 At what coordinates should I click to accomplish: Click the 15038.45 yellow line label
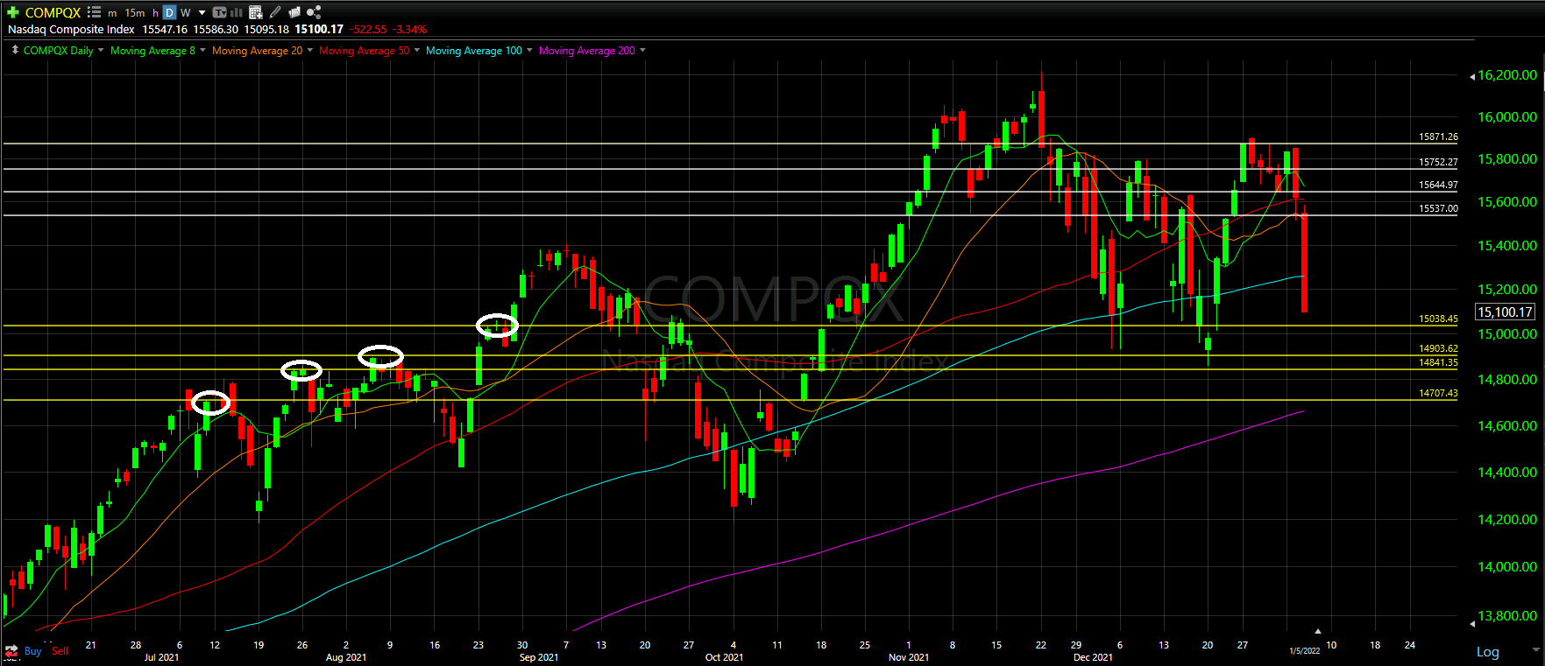(x=1438, y=319)
